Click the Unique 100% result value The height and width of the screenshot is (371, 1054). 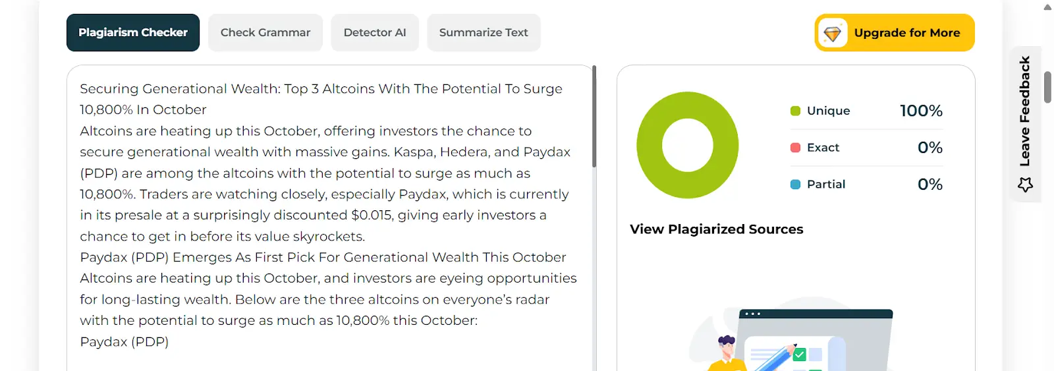921,111
